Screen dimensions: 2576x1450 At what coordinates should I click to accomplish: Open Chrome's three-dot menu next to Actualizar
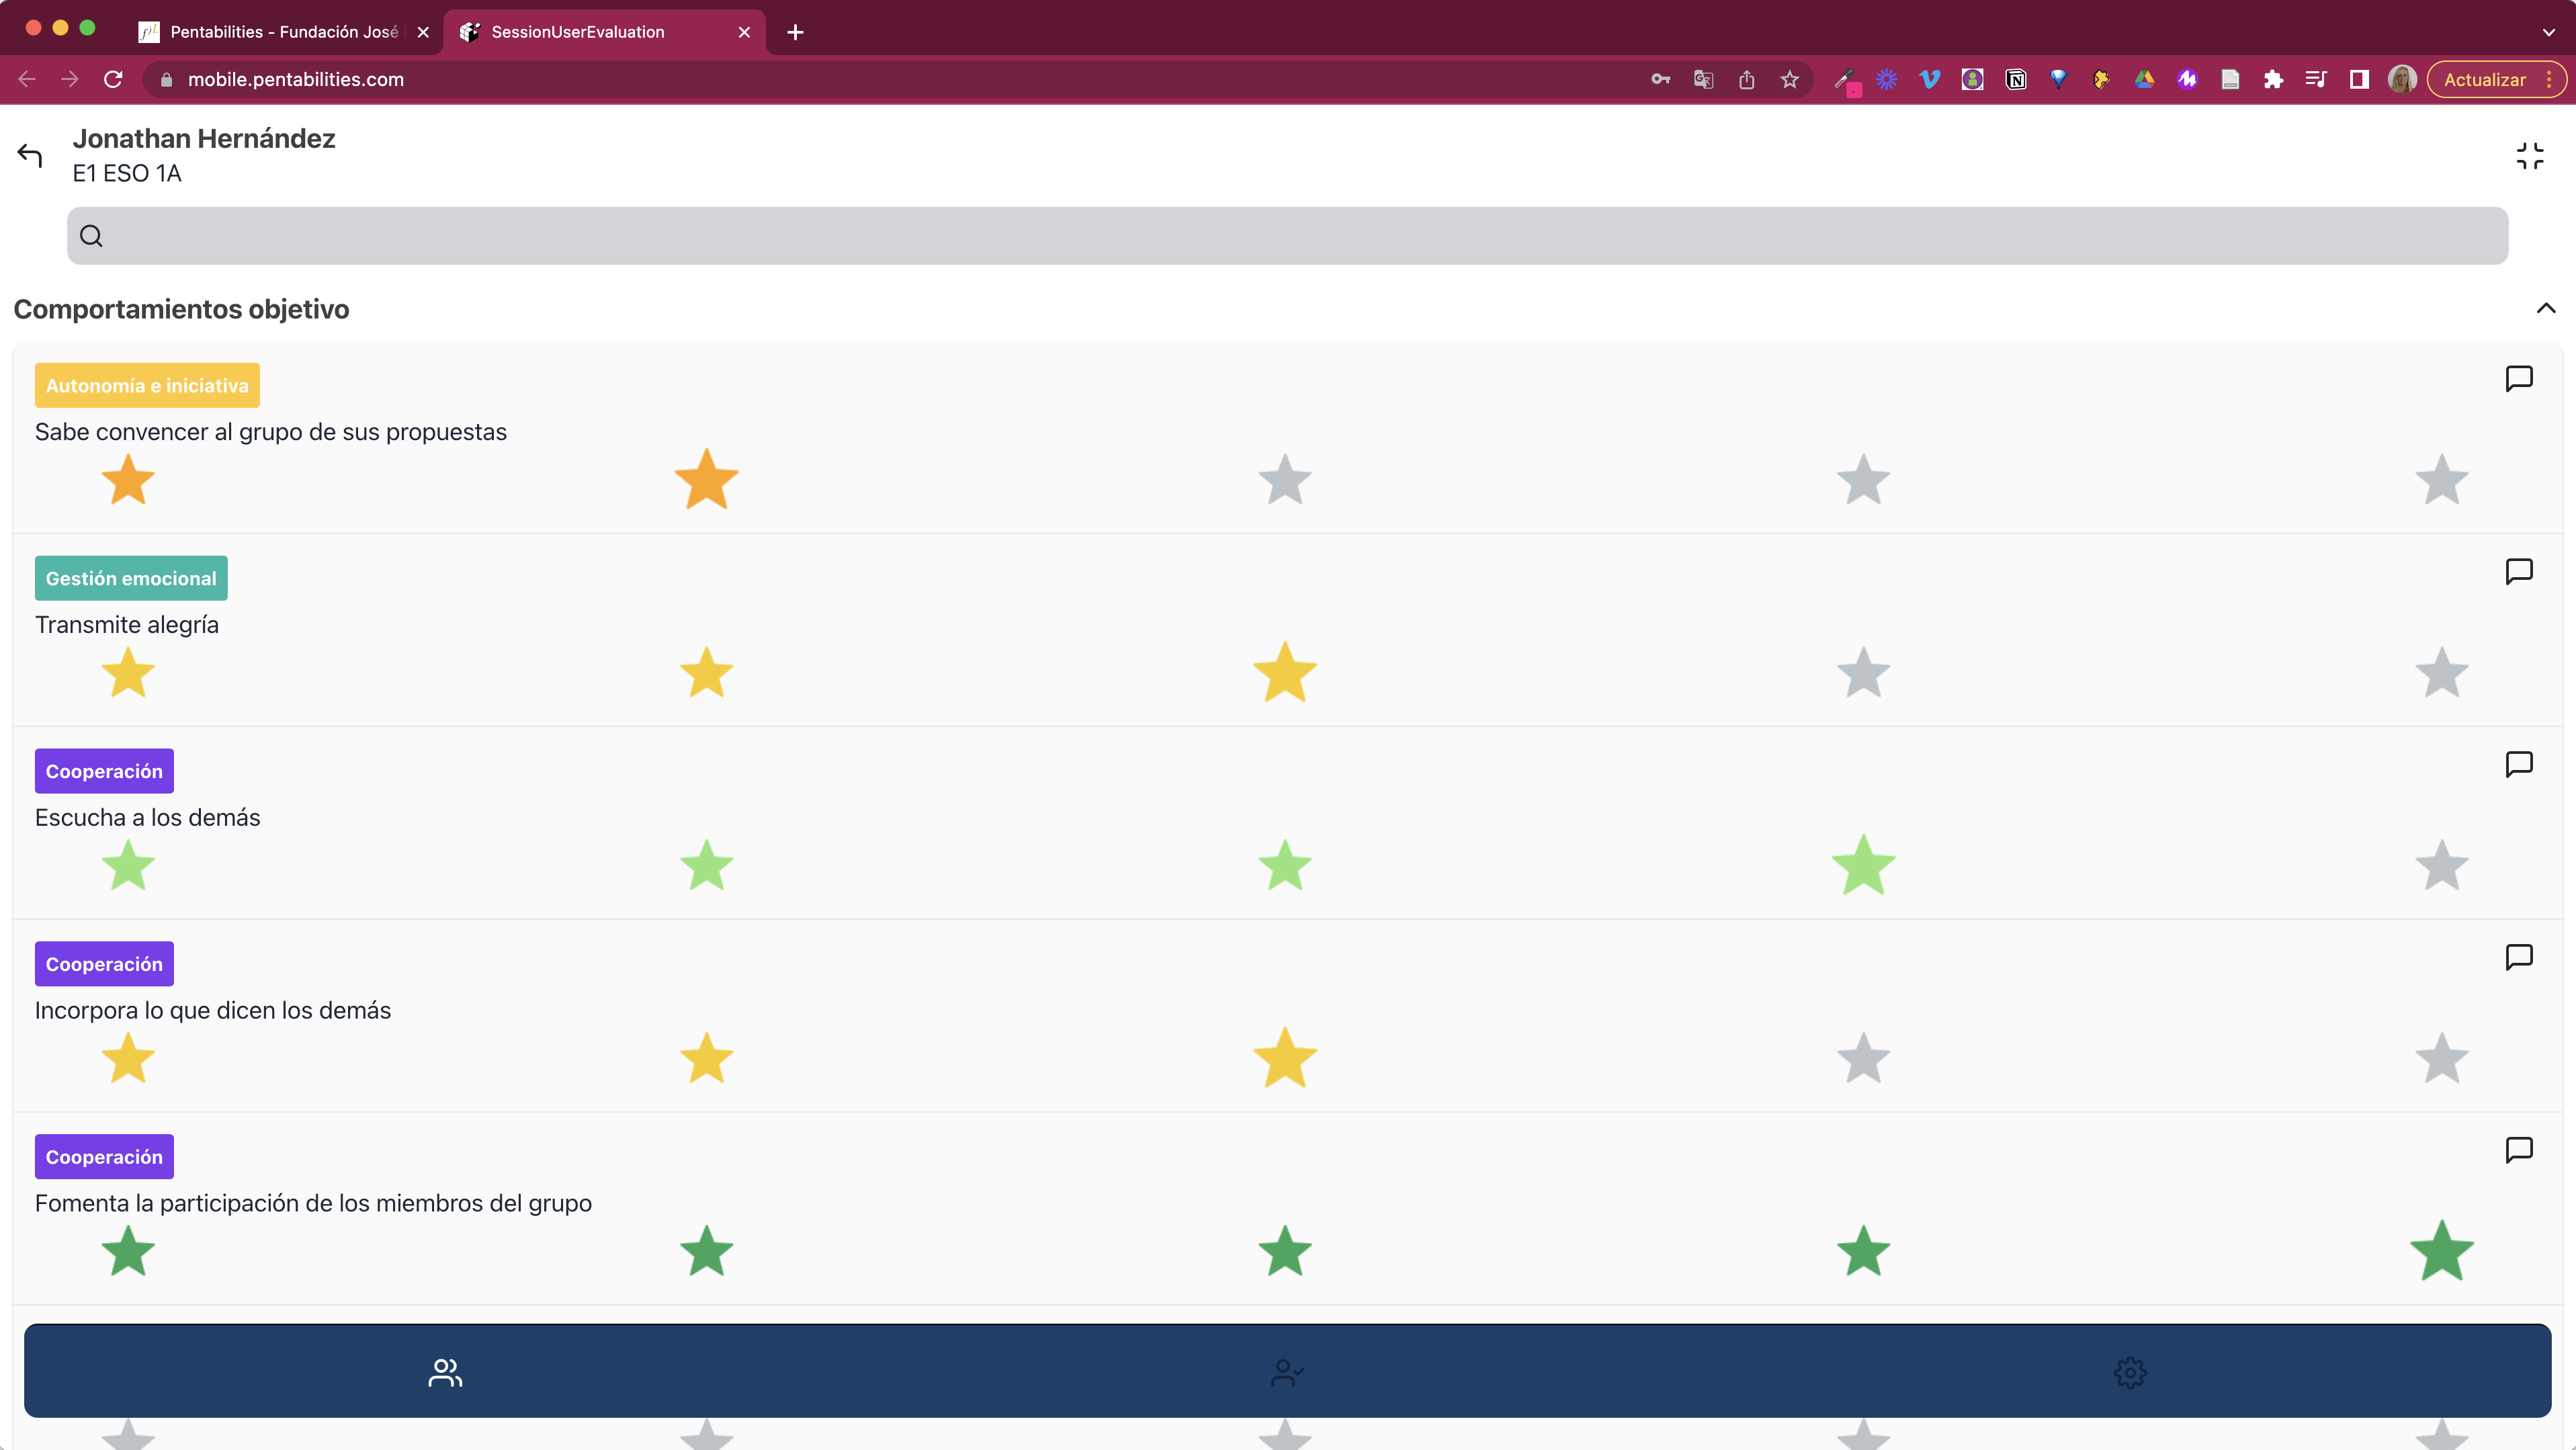(2549, 79)
